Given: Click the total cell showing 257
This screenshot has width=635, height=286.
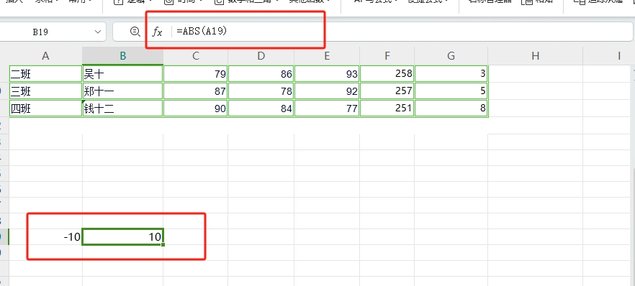Looking at the screenshot, I should point(387,91).
